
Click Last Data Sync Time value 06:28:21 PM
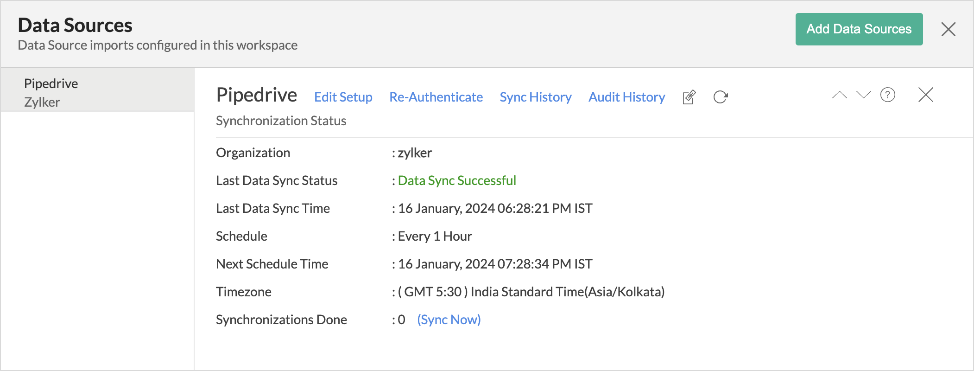pos(495,208)
